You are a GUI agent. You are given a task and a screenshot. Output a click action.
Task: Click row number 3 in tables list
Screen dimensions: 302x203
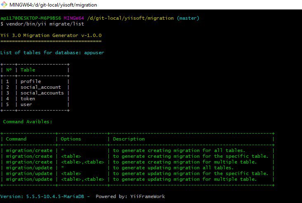click(7, 93)
